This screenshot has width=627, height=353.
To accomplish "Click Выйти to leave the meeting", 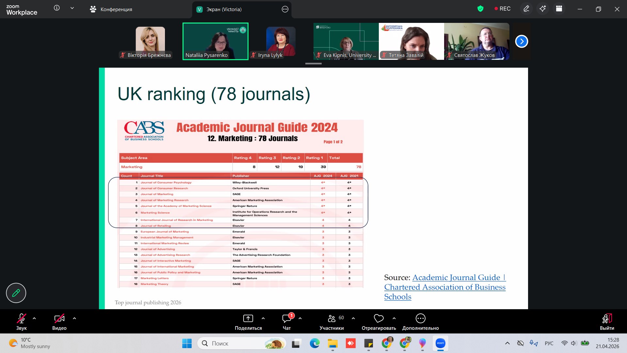I will 607,322.
